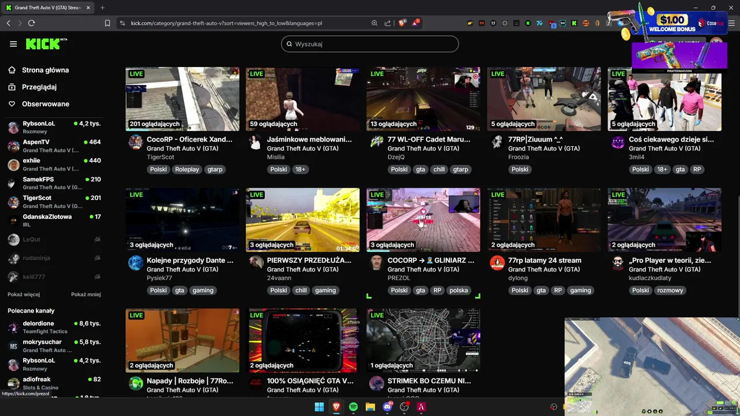Screen dimensions: 740x416
Task: Open the offline LeQut channel
Action: pyautogui.click(x=54, y=239)
